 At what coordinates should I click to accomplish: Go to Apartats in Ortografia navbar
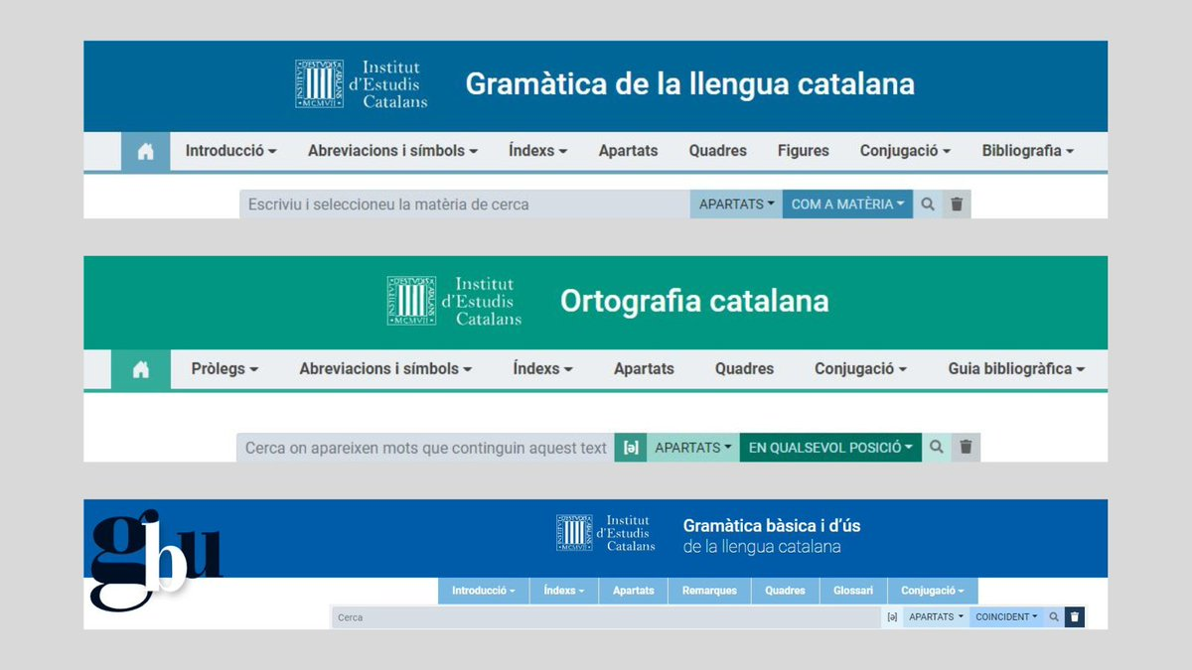[644, 368]
